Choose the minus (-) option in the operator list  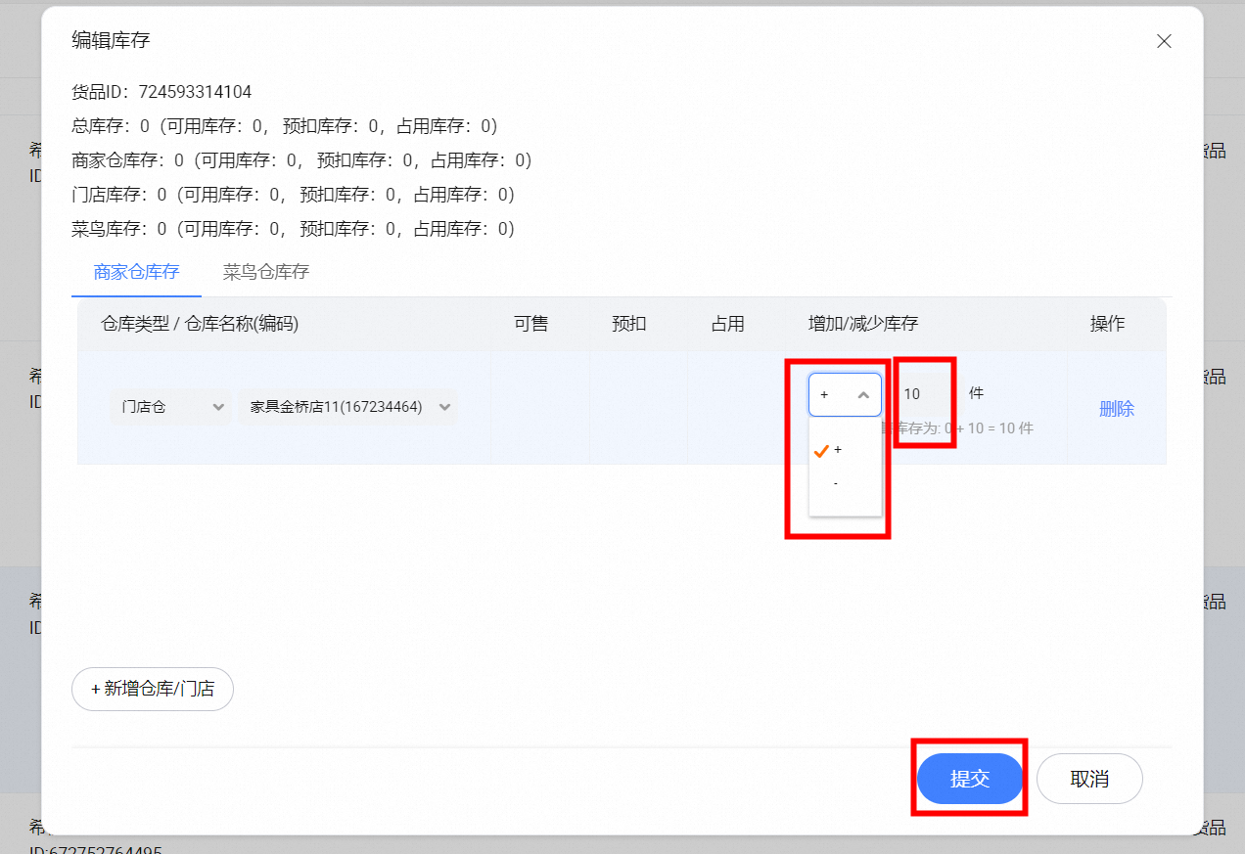836,483
